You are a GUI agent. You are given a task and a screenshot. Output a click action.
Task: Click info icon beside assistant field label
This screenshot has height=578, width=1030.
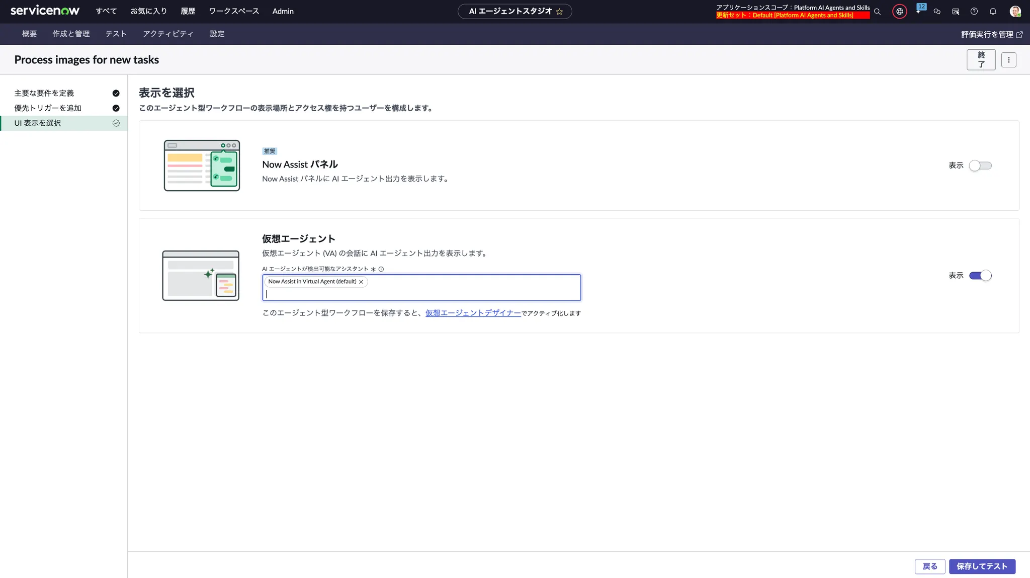click(381, 269)
